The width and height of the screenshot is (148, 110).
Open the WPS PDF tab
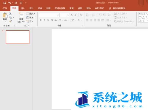(99, 8)
